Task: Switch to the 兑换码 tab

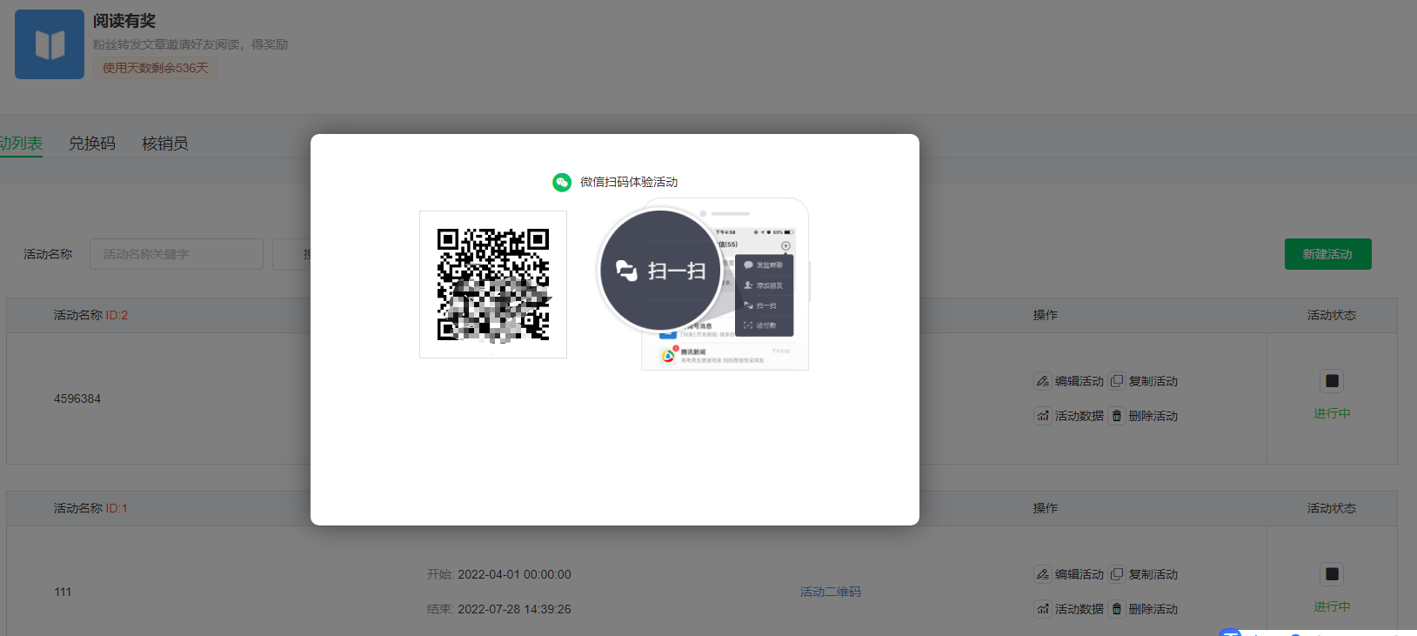Action: point(92,144)
